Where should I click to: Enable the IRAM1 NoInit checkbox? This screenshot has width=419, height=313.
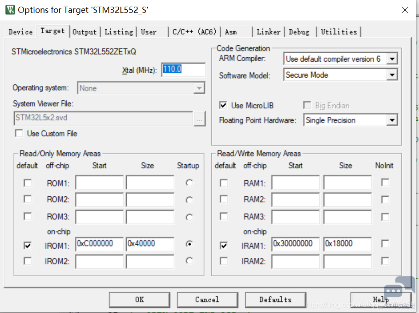(385, 244)
